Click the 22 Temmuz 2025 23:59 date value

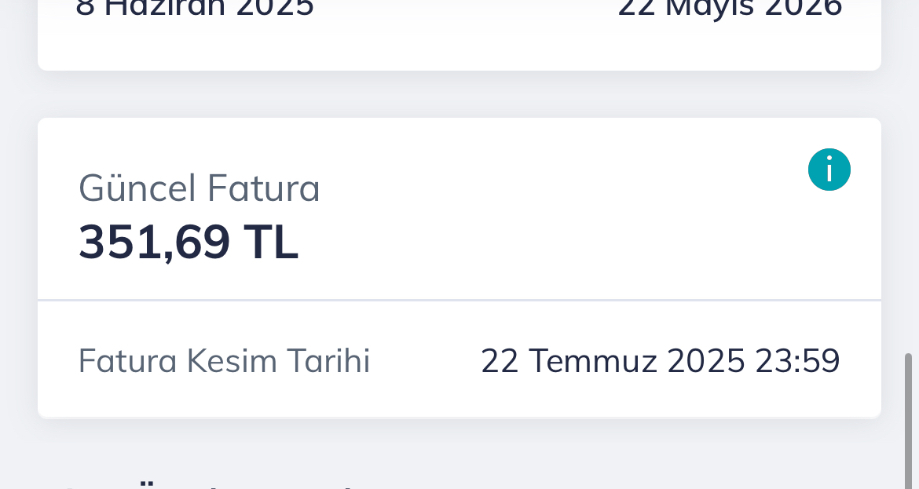[x=661, y=361]
